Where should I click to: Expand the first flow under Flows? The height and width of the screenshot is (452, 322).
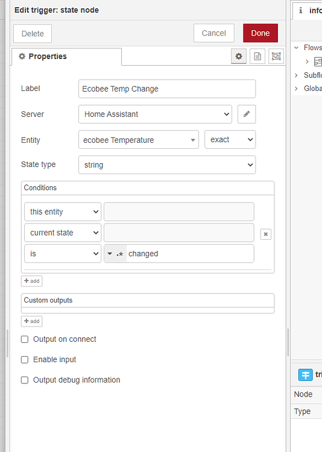tap(307, 61)
